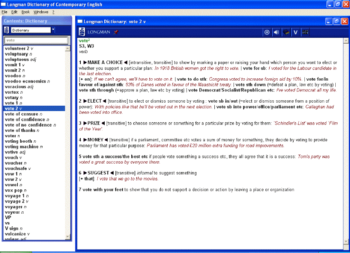Open the Edit menu
Image resolution: width=350 pixels, height=253 pixels.
(14, 12)
